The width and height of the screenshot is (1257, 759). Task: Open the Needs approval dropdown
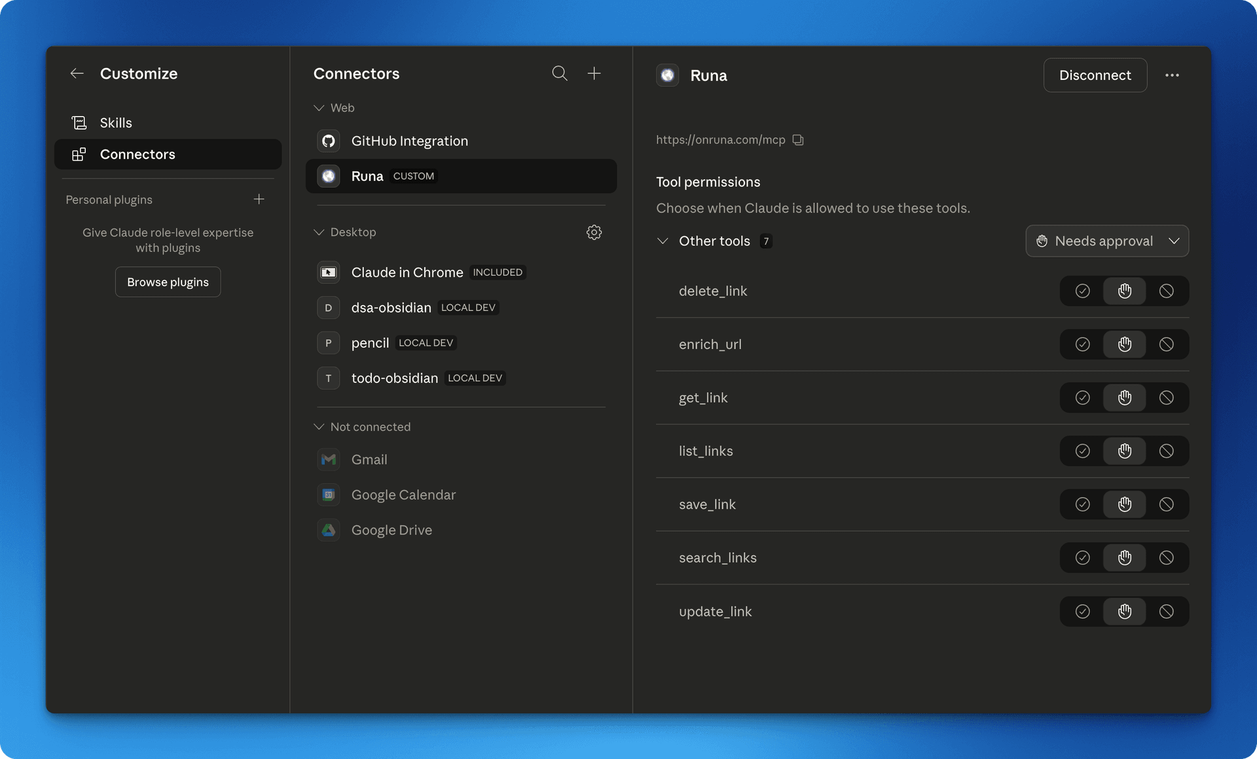(1107, 240)
